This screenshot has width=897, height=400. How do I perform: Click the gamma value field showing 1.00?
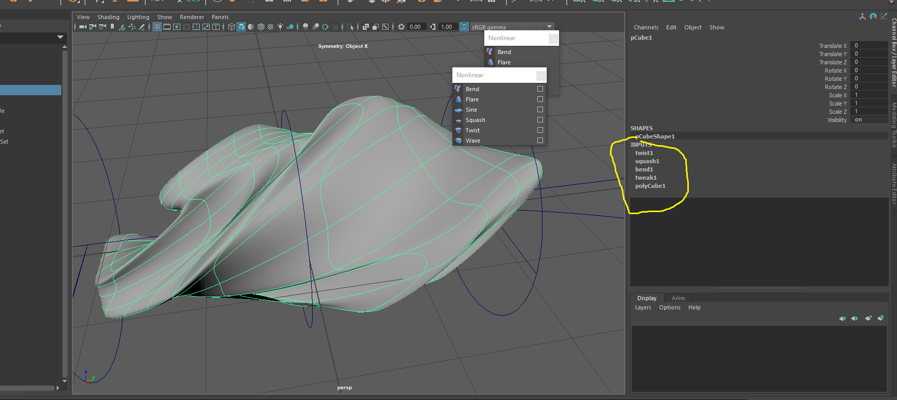tap(447, 27)
